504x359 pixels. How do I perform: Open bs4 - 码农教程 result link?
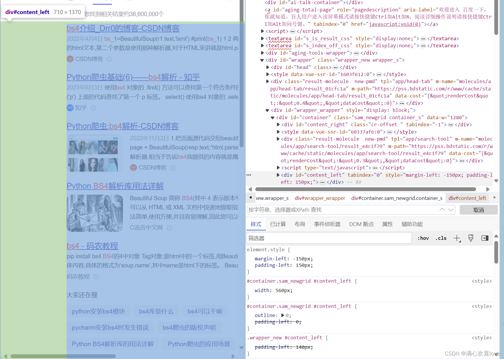tap(92, 246)
